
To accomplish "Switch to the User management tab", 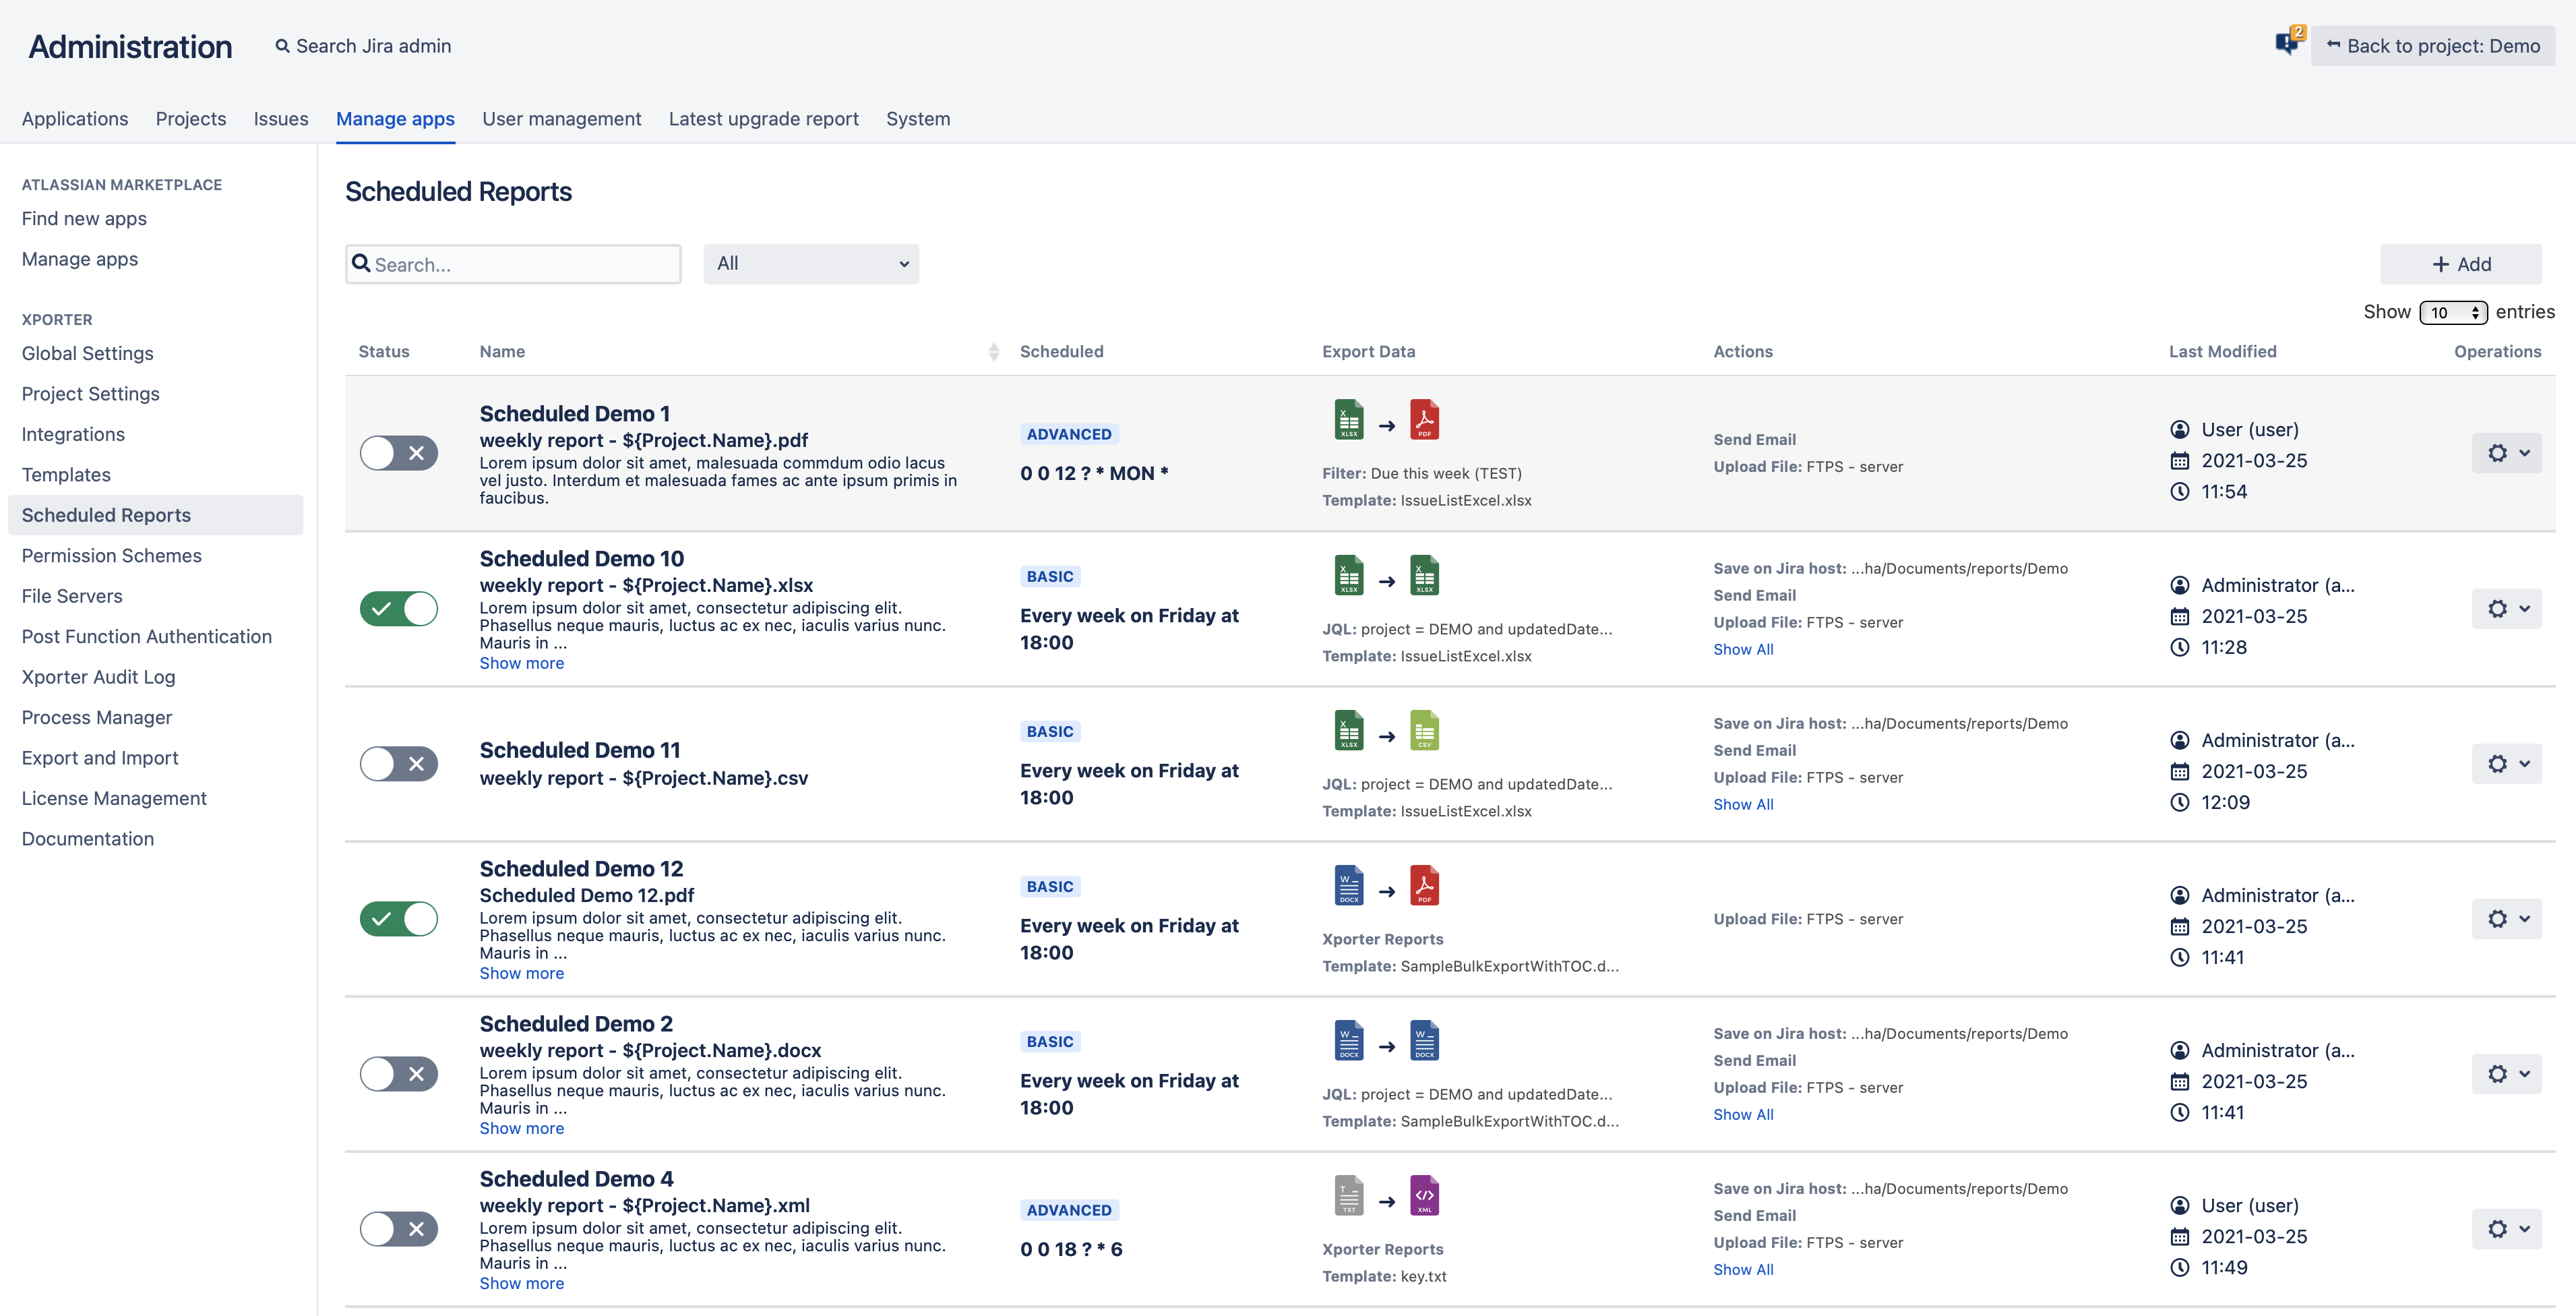I will point(561,119).
